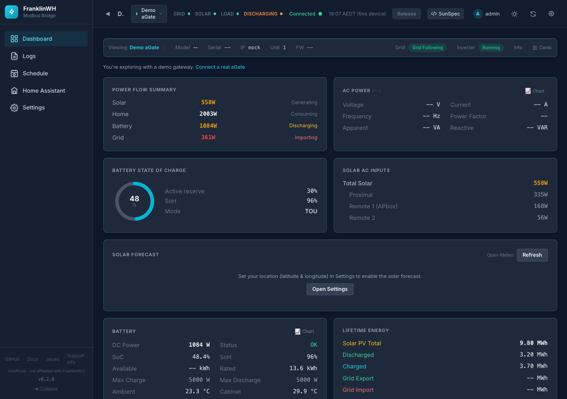Click the Open-Meteo label
The height and width of the screenshot is (399, 567).
[x=500, y=255]
